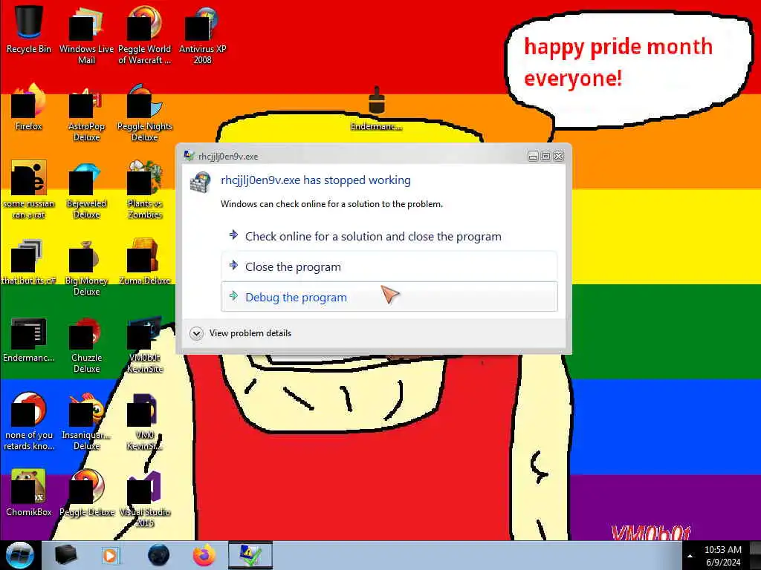Viewport: 761px width, 570px height.
Task: Open the black box taskbar program
Action: point(66,555)
